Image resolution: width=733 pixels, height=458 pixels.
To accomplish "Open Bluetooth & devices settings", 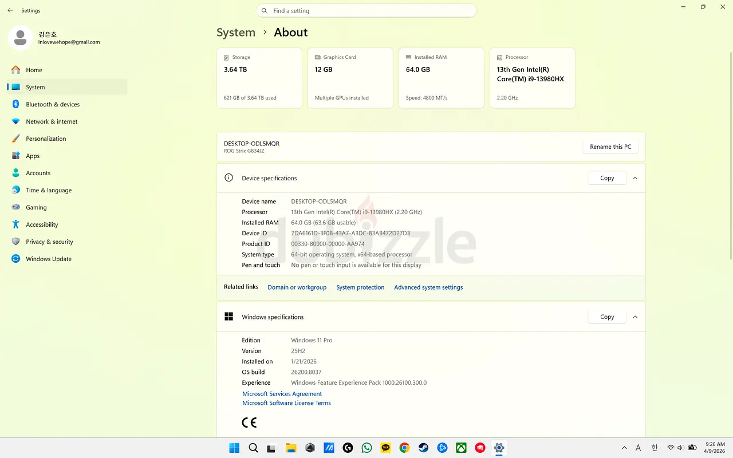I will (52, 104).
